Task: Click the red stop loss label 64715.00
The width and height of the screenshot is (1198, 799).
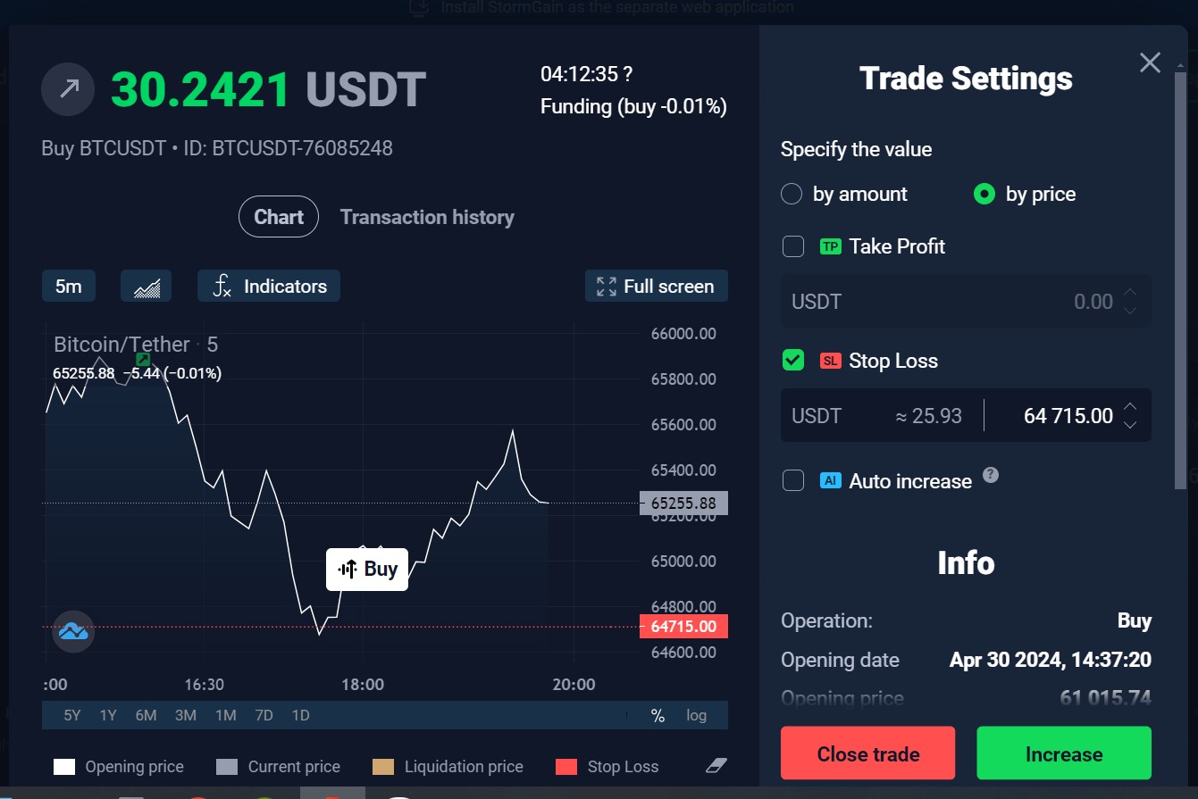Action: [x=684, y=626]
